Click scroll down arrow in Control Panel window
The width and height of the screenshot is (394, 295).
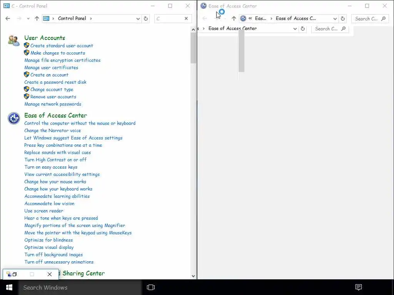point(193,276)
